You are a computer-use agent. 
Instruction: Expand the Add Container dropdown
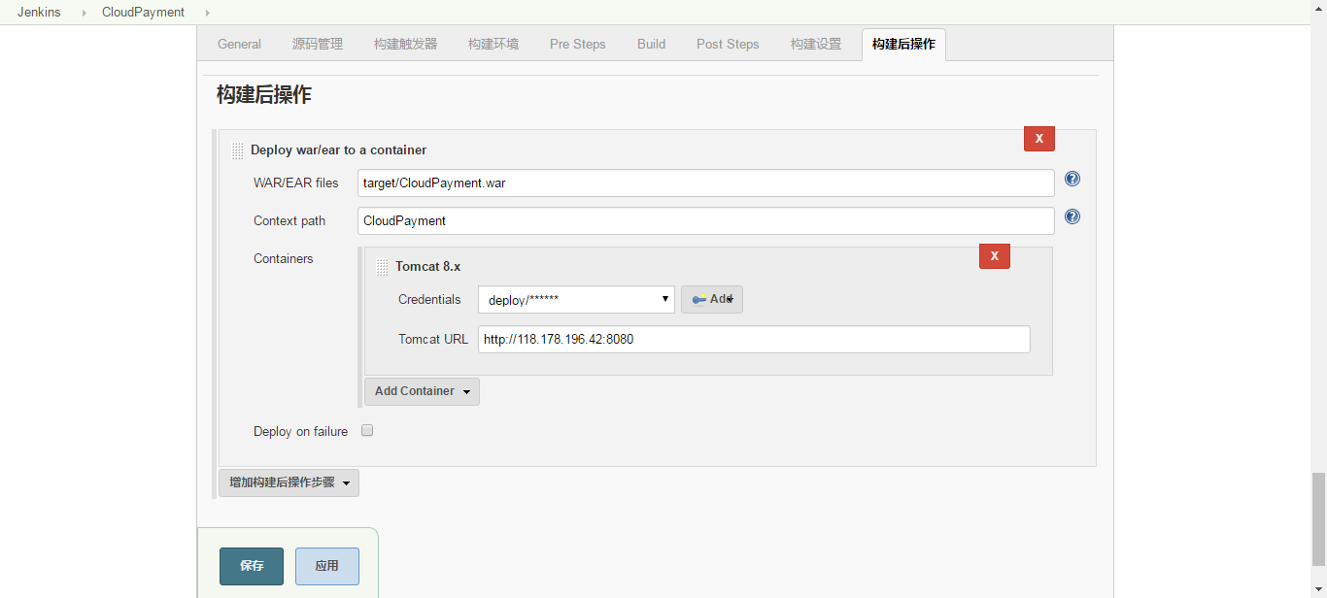tap(422, 391)
